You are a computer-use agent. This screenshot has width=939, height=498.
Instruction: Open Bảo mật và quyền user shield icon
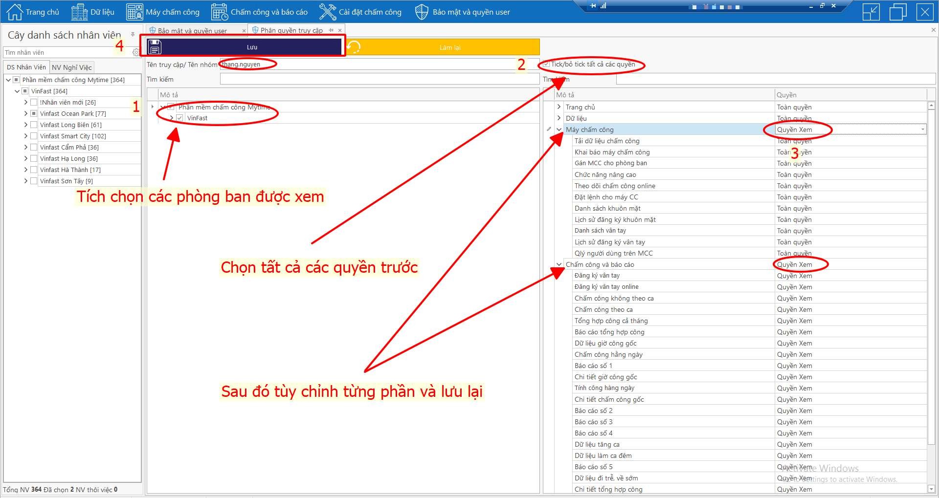421,12
